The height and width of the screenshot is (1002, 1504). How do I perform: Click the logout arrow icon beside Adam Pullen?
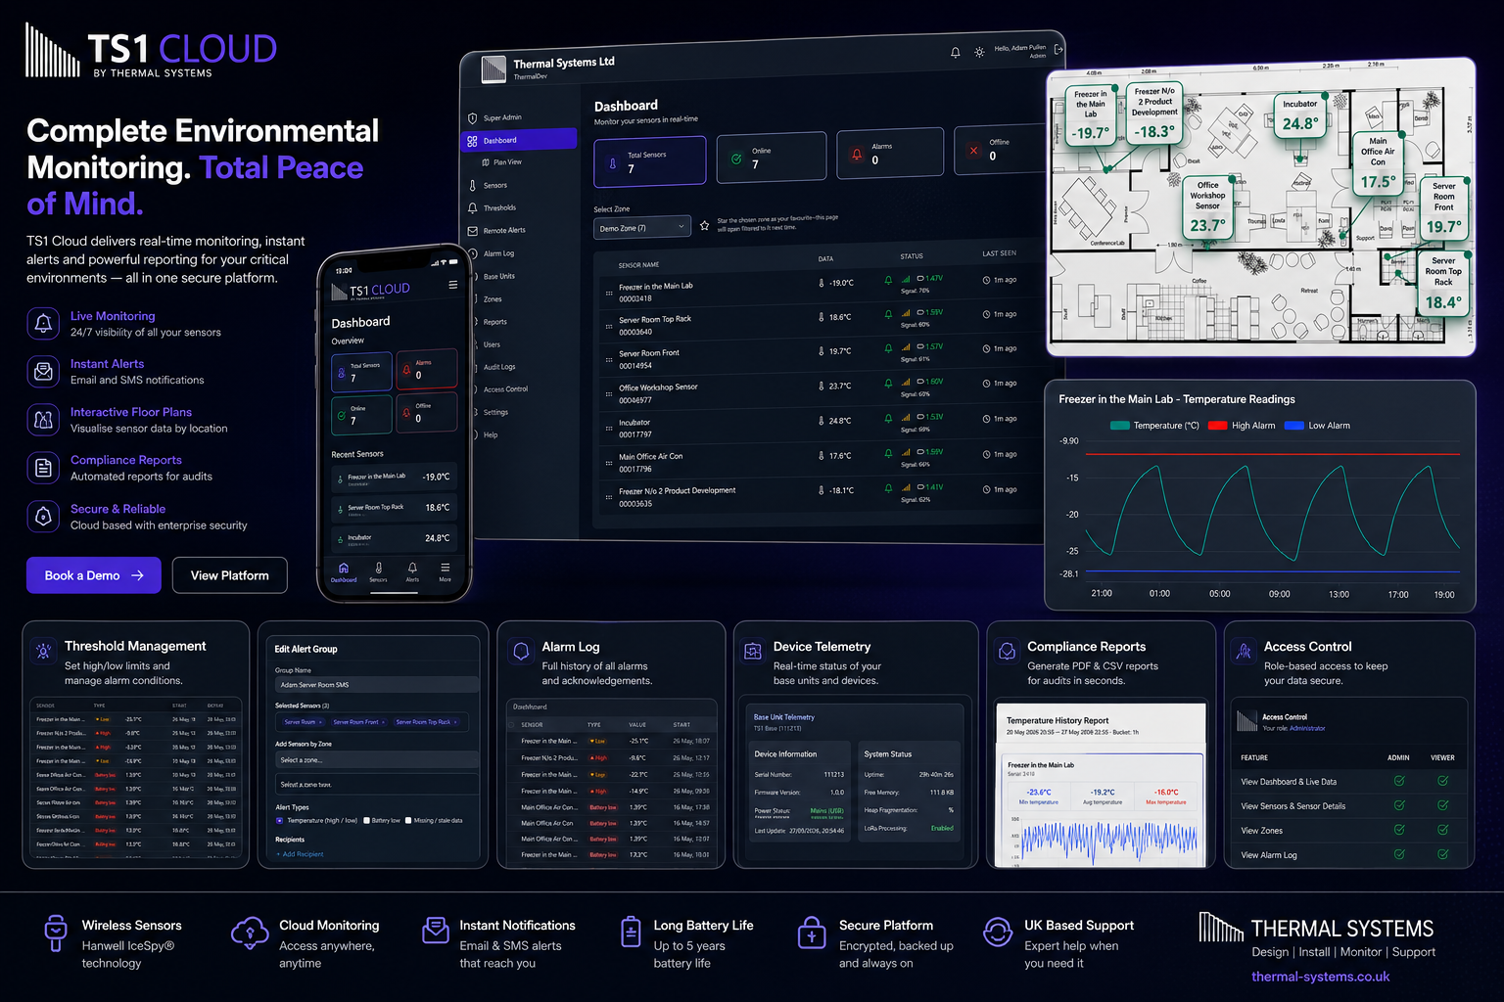[x=1058, y=49]
